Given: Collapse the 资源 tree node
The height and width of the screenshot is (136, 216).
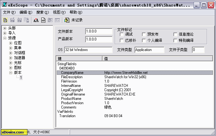Looking at the screenshot, I should tap(5, 38).
